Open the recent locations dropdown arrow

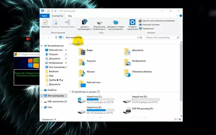coord(52,37)
